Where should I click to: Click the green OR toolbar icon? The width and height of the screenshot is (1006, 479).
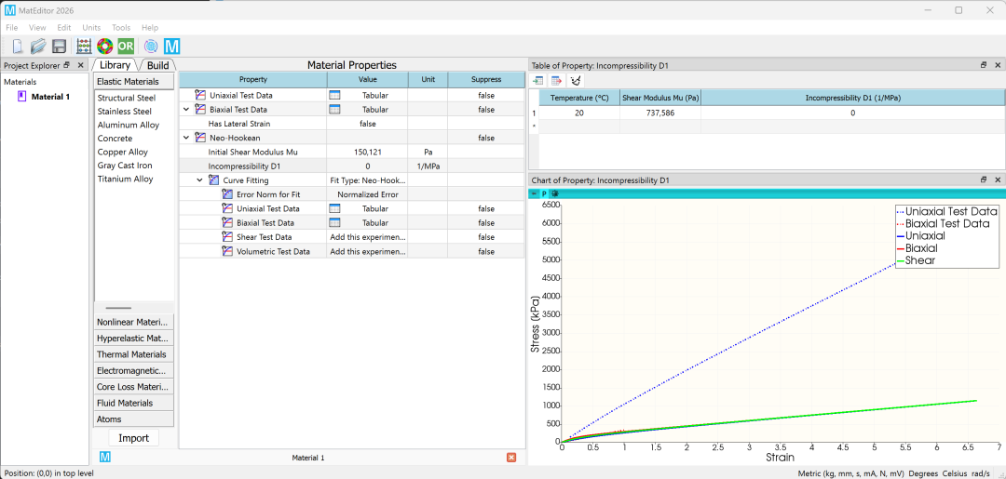126,47
